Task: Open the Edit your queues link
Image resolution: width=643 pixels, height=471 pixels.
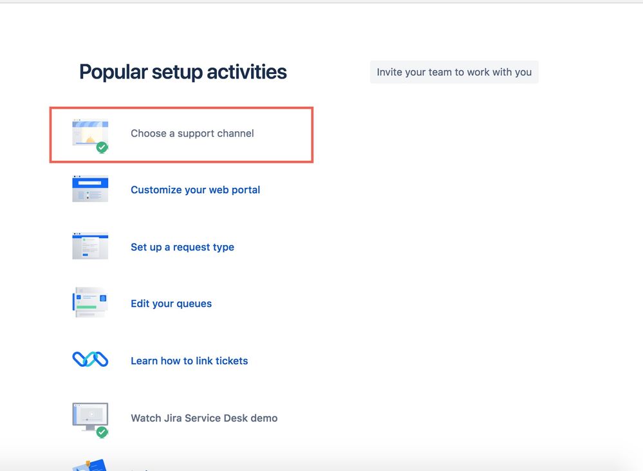Action: coord(171,304)
